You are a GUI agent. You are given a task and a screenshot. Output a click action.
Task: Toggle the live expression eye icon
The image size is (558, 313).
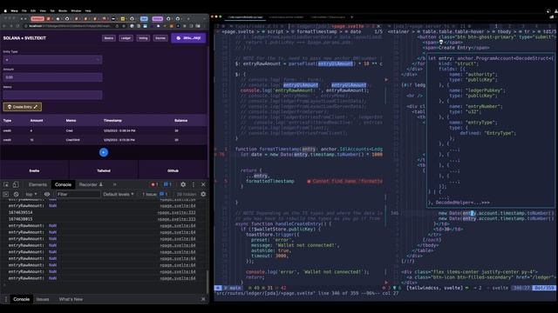(x=47, y=194)
